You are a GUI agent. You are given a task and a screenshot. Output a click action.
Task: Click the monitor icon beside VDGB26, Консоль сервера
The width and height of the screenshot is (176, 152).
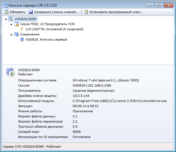(x=22, y=39)
